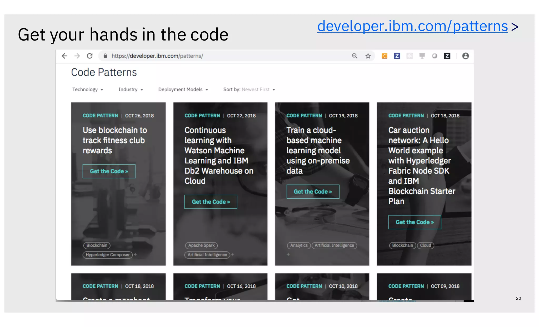This screenshot has width=539, height=327.
Task: Click the zoom magnifier icon in address bar
Action: pos(355,56)
